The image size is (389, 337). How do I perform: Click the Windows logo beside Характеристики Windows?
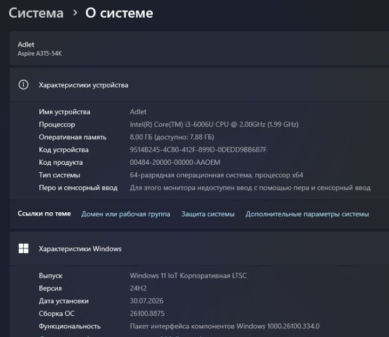(24, 248)
